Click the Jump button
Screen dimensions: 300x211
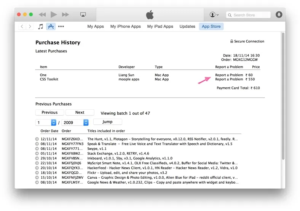pos(107,122)
